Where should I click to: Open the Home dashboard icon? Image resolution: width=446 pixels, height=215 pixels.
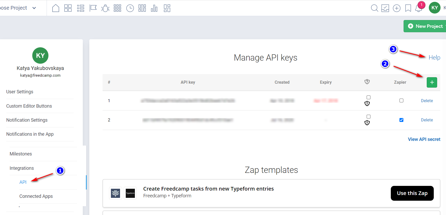55,8
